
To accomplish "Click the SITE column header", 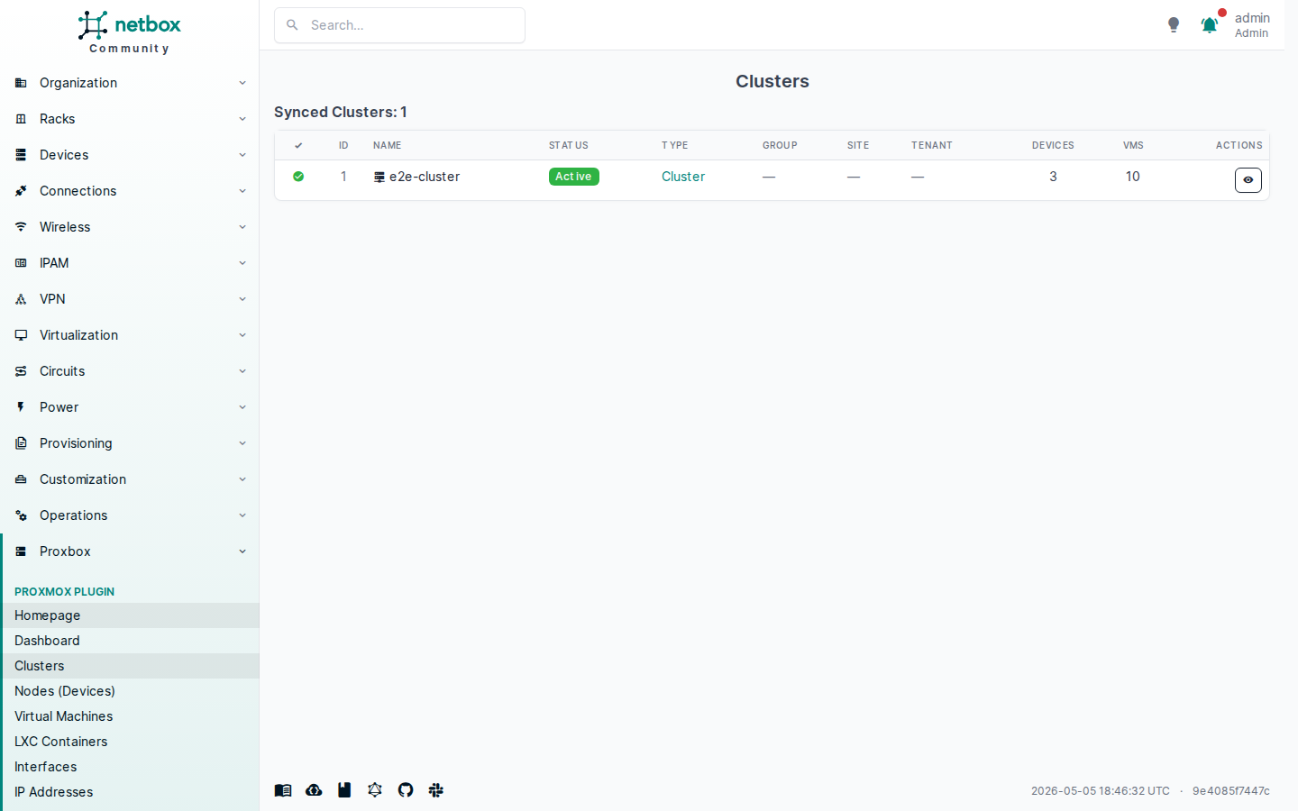I will click(858, 145).
